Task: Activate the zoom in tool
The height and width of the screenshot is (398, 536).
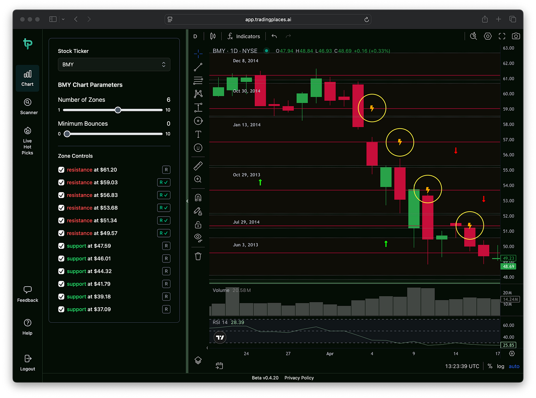Action: pyautogui.click(x=198, y=179)
